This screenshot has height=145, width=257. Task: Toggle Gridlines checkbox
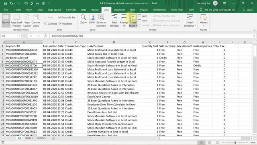pyautogui.click(x=45, y=24)
